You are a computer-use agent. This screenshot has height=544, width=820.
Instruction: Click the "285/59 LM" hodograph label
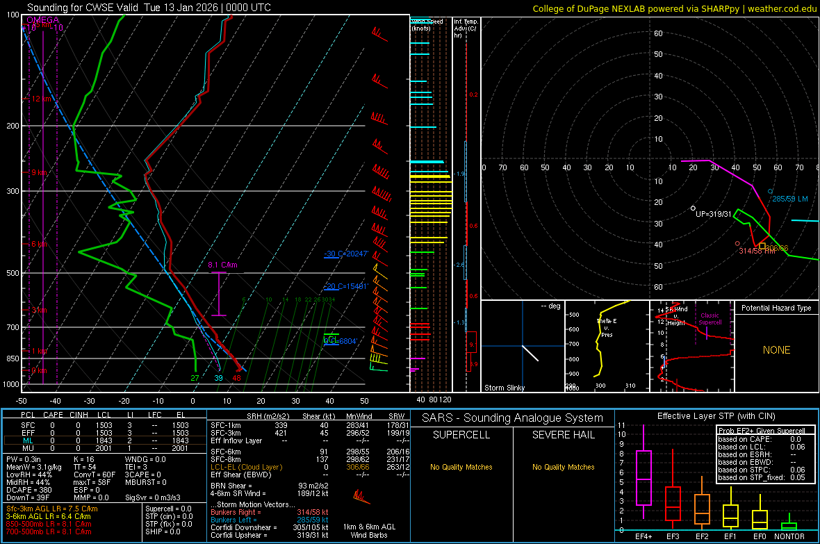tap(790, 199)
